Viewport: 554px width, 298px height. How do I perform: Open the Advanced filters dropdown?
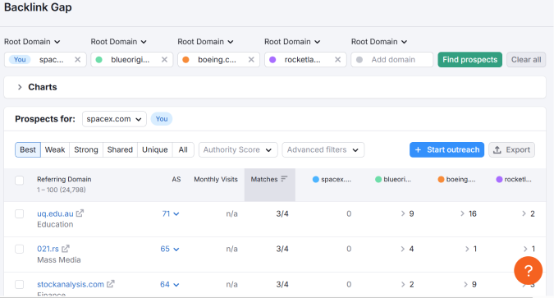[x=323, y=150]
